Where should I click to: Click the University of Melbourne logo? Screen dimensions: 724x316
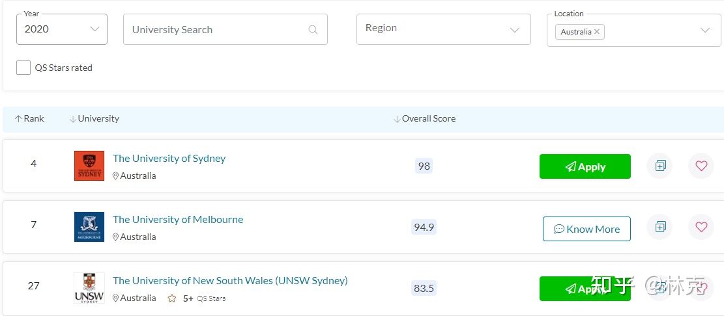point(89,227)
